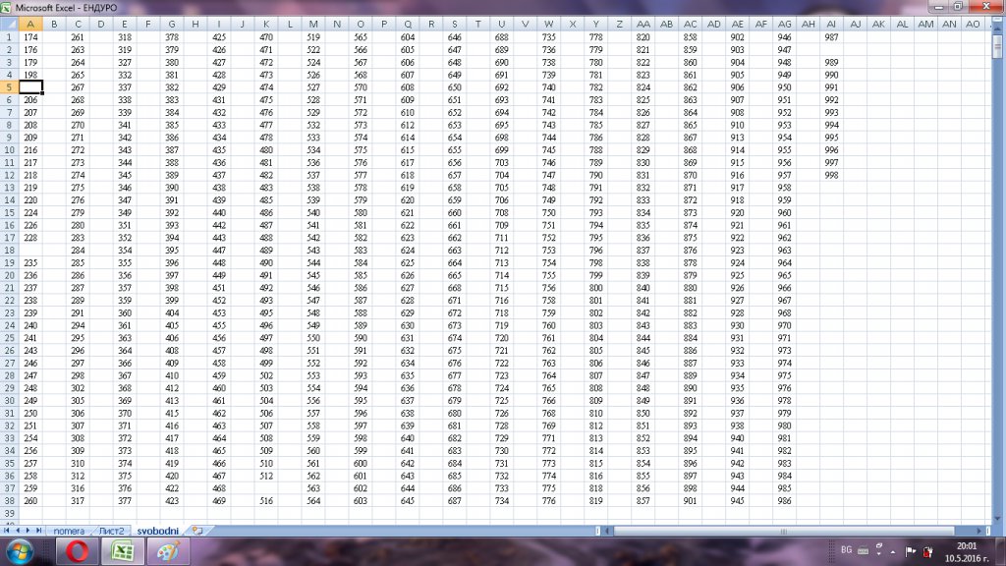
Task: Go to the first sheet with the navigation arrow
Action: click(x=7, y=531)
